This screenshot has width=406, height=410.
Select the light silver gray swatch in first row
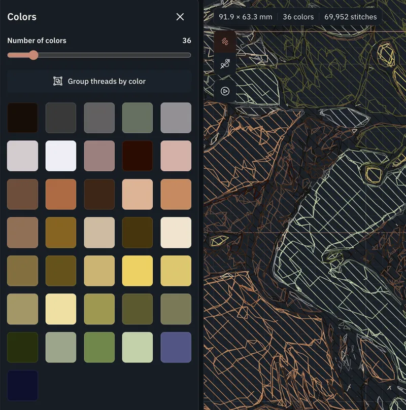tap(176, 118)
